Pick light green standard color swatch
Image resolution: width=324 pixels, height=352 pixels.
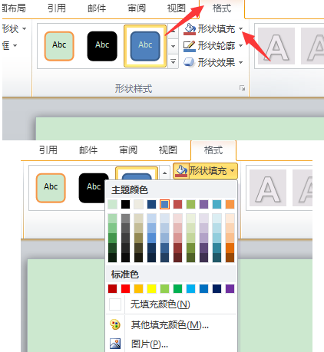164,289
